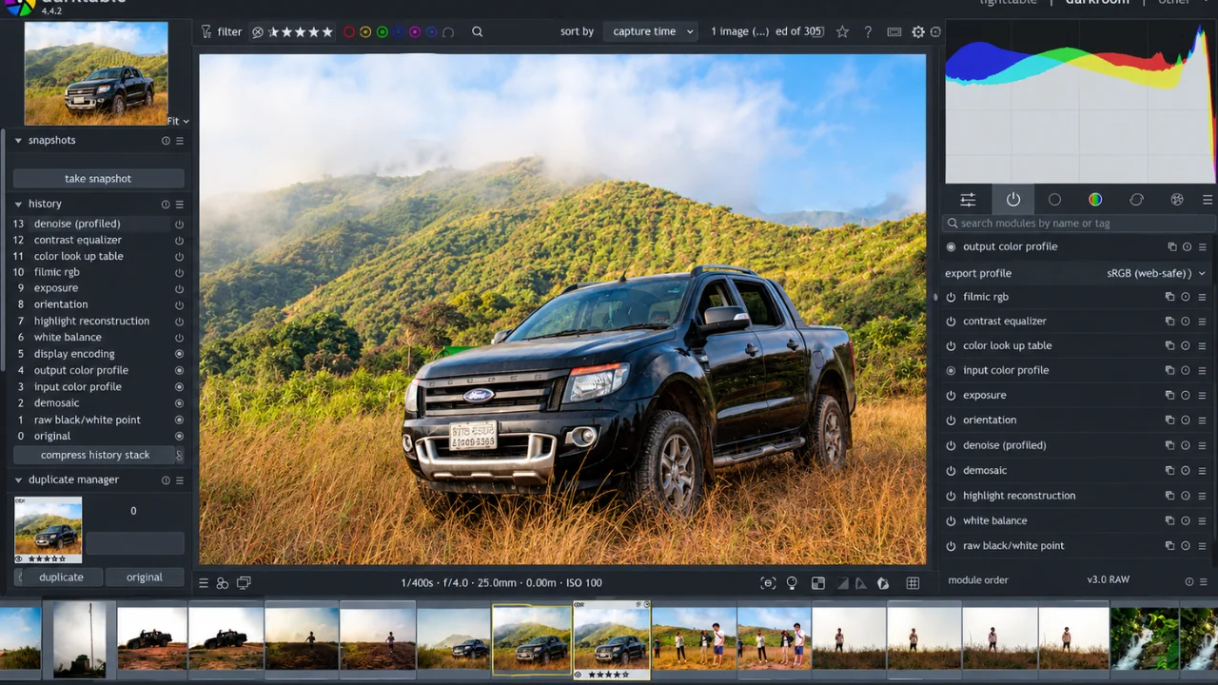Image resolution: width=1218 pixels, height=685 pixels.
Task: Click the original button
Action: click(x=145, y=577)
